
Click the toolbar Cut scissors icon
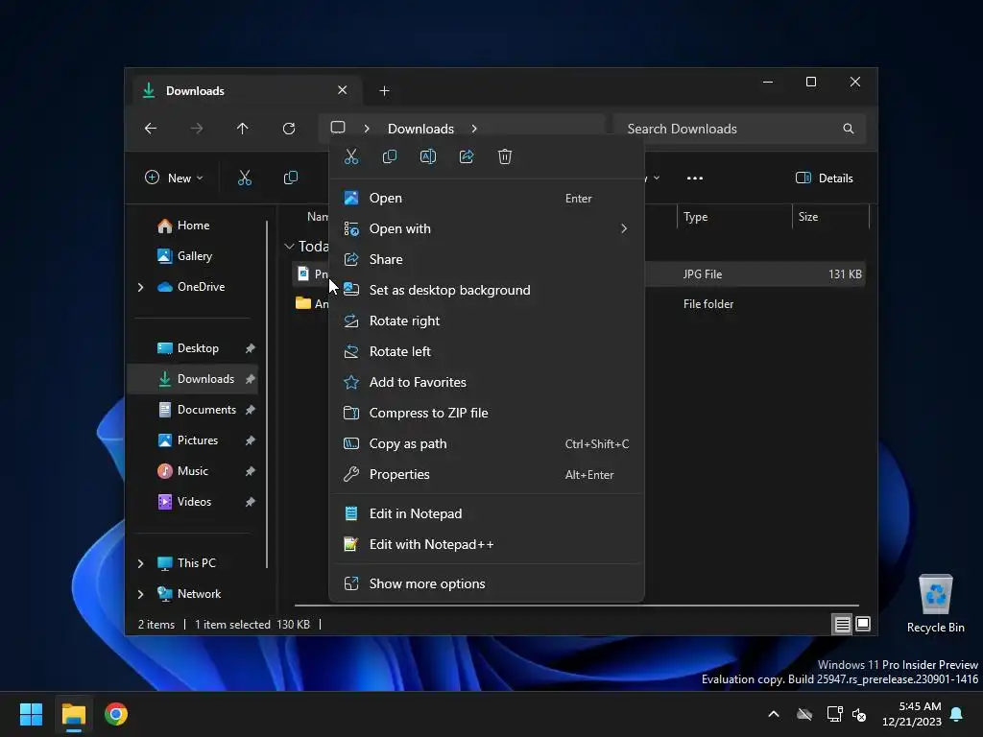point(245,178)
